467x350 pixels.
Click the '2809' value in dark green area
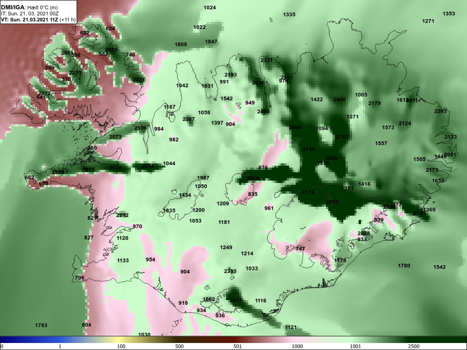coord(253,178)
